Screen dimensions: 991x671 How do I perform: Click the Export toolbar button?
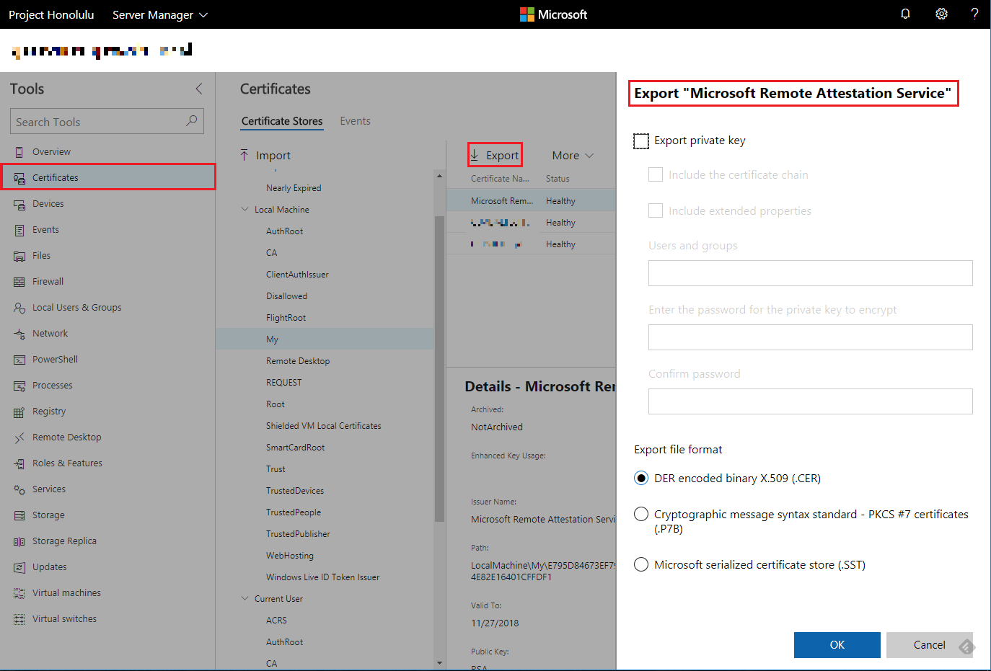coord(495,155)
